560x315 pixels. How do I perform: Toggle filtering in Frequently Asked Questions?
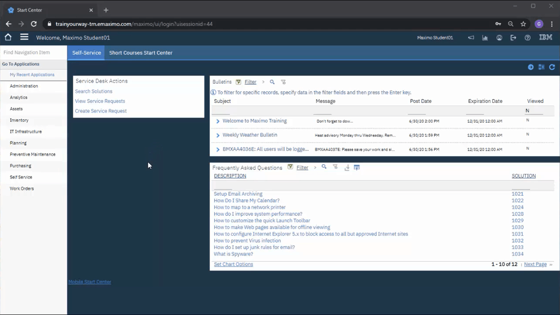pos(290,167)
